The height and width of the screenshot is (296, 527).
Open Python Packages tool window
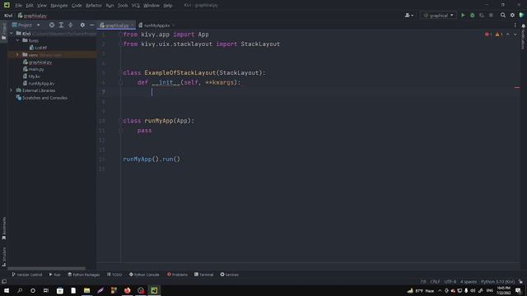tap(83, 275)
